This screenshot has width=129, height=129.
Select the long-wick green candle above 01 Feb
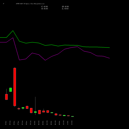tap(35, 112)
